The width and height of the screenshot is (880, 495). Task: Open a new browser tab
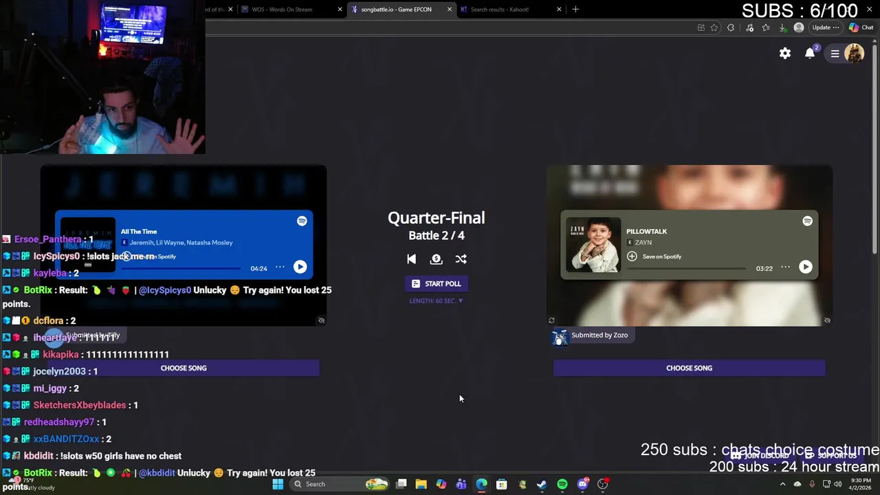coord(575,10)
